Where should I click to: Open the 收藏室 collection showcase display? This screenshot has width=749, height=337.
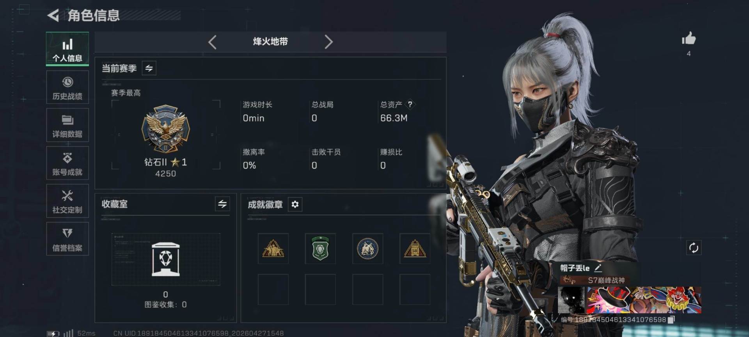pyautogui.click(x=166, y=259)
